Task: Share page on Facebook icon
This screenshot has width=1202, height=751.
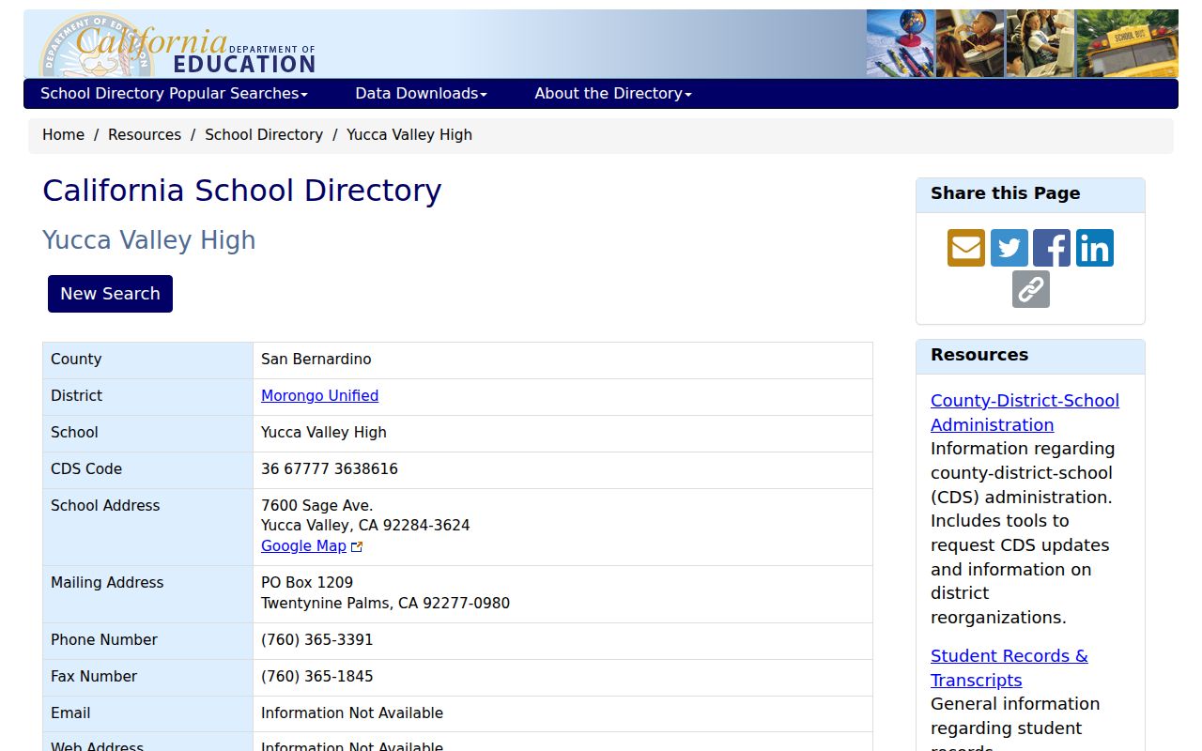Action: tap(1052, 248)
